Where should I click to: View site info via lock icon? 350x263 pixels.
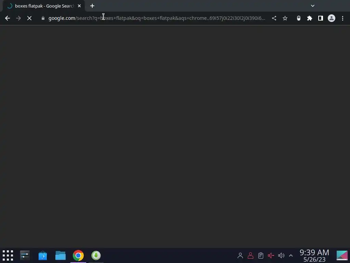pos(43,18)
